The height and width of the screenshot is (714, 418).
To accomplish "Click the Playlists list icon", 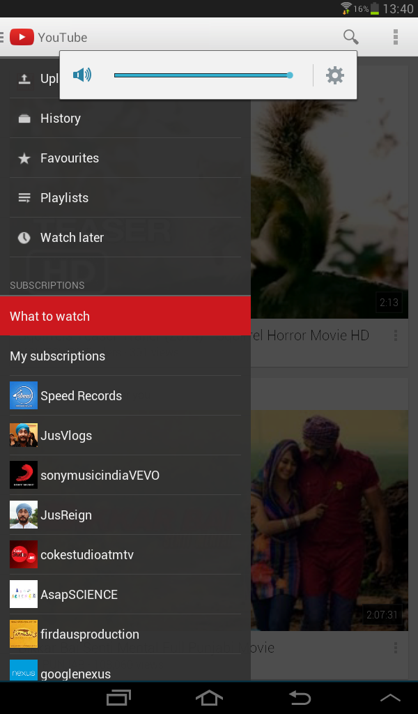I will [x=24, y=198].
